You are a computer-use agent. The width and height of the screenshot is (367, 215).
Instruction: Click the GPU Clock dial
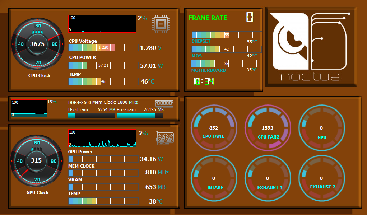coord(37,160)
